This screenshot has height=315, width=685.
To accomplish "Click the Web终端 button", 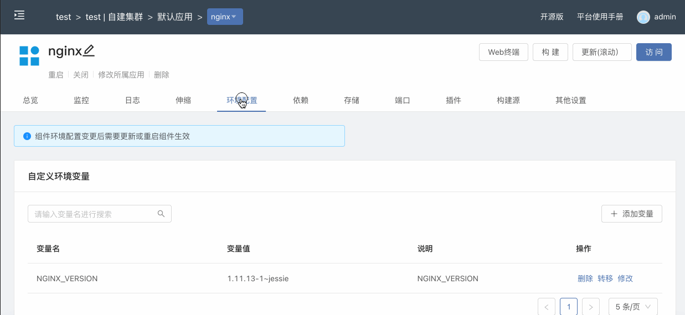I will tap(503, 52).
